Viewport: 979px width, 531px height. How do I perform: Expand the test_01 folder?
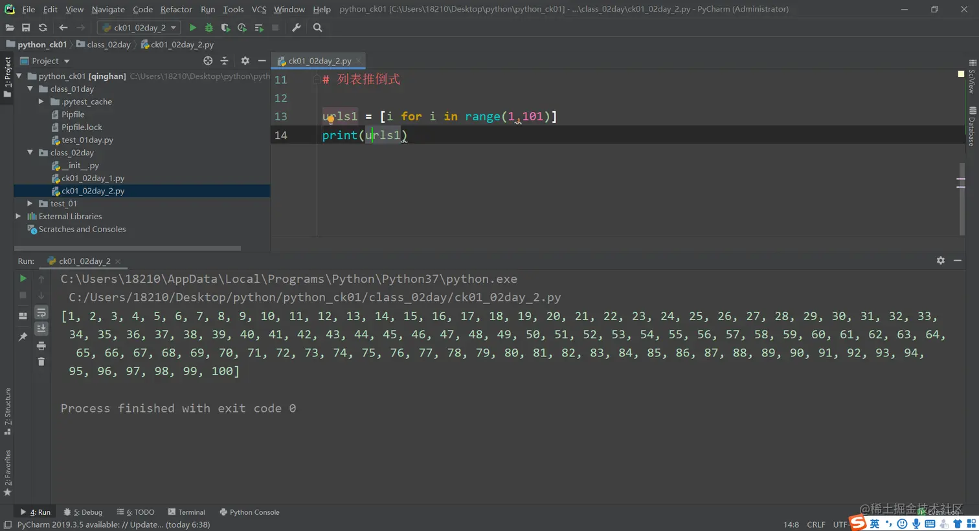click(x=30, y=204)
